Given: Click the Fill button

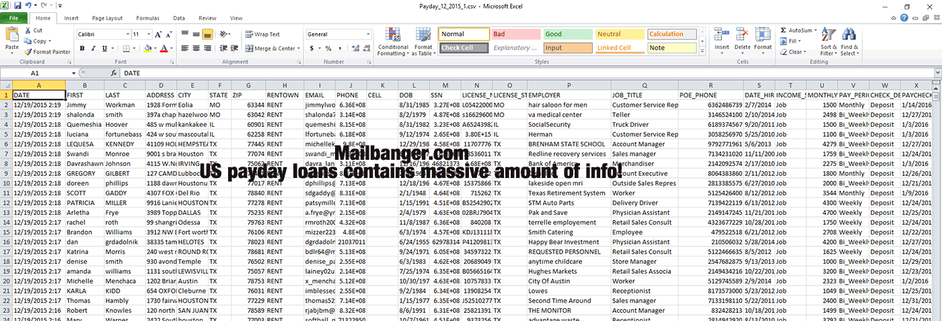Looking at the screenshot, I should (791, 41).
